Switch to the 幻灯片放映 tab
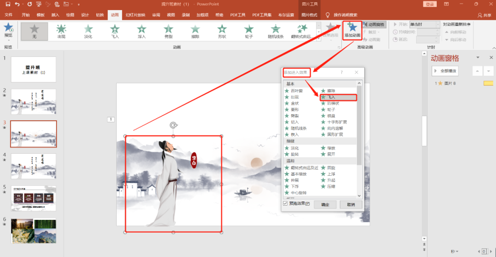Viewport: 496px width, 257px height. [135, 15]
